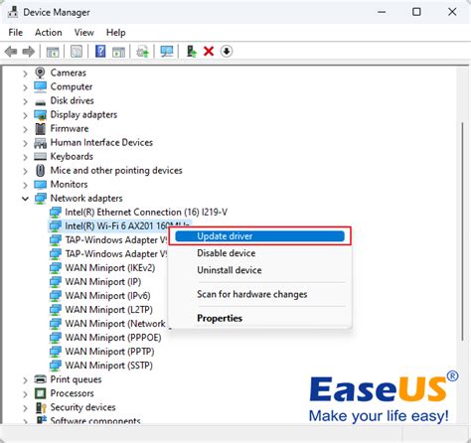Viewport: 471px width, 443px height.
Task: Select WAN Miniport (IKEv2)
Action: [110, 267]
